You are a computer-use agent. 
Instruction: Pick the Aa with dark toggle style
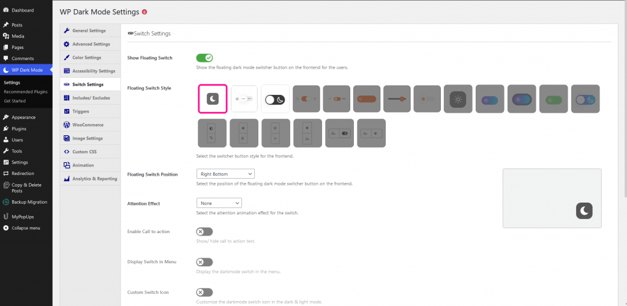coord(339,133)
